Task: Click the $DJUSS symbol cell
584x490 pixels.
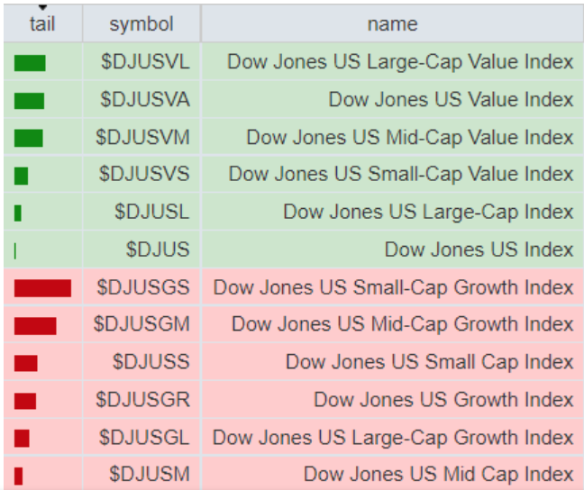Action: tap(151, 362)
